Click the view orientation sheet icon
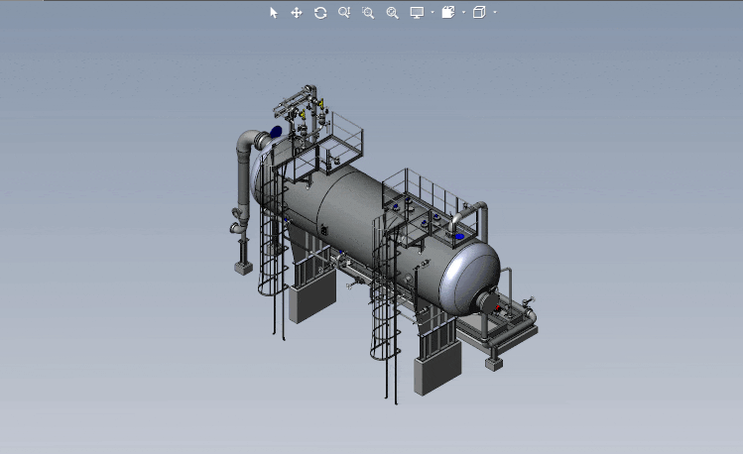743x454 pixels. (448, 13)
